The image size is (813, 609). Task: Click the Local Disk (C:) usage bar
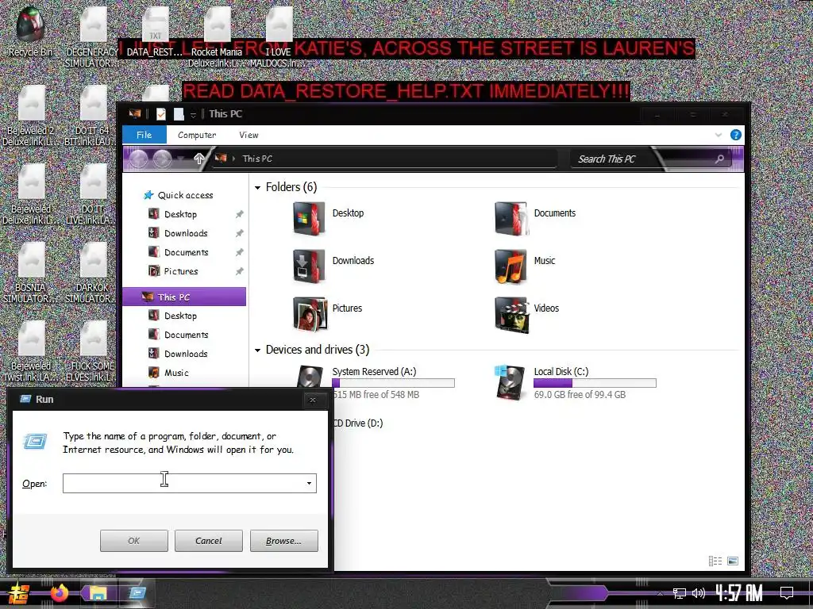point(595,383)
